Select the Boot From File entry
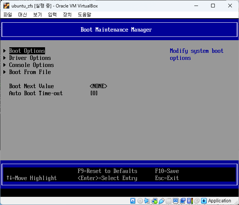 [x=30, y=72]
